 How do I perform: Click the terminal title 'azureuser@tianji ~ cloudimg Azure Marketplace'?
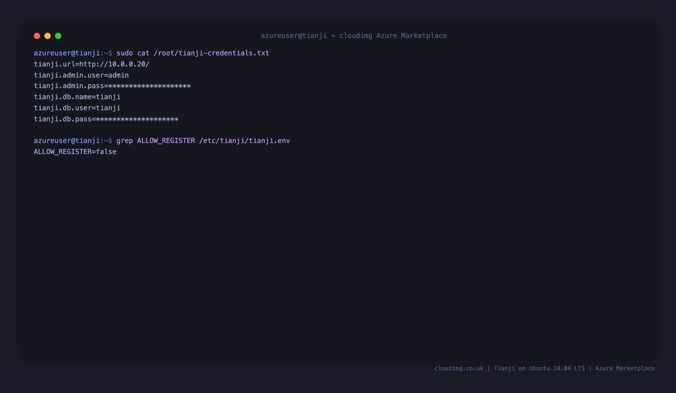tap(354, 36)
